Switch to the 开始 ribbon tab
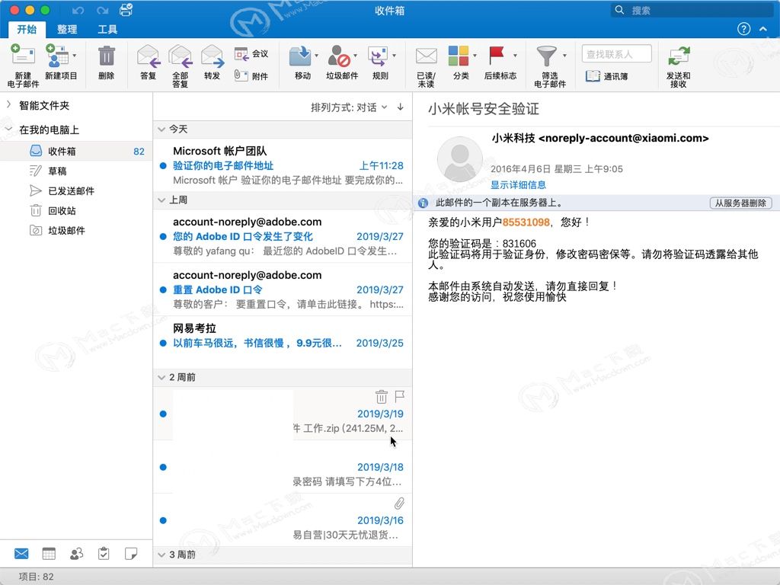The width and height of the screenshot is (780, 585). [27, 30]
